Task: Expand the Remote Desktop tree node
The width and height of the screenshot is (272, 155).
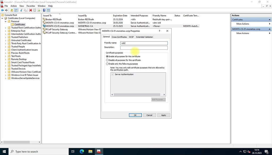Action: coord(6,59)
